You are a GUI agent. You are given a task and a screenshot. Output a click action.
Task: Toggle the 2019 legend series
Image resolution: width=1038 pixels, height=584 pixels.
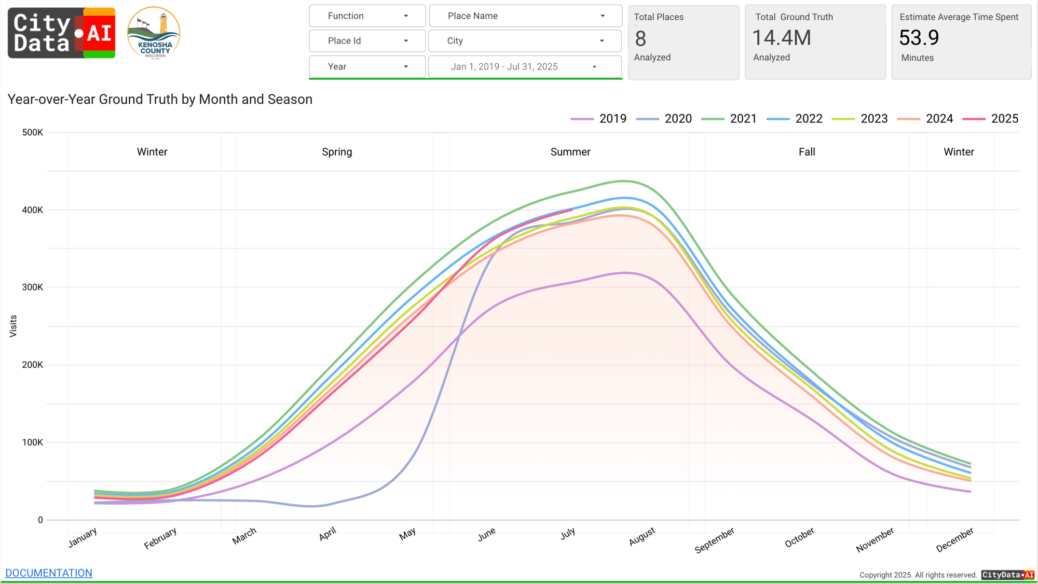612,119
